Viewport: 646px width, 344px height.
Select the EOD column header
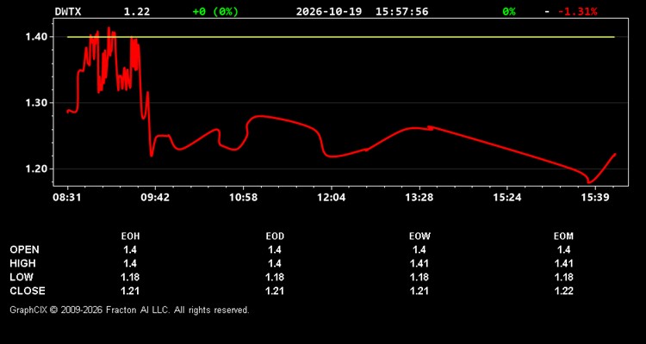(275, 236)
